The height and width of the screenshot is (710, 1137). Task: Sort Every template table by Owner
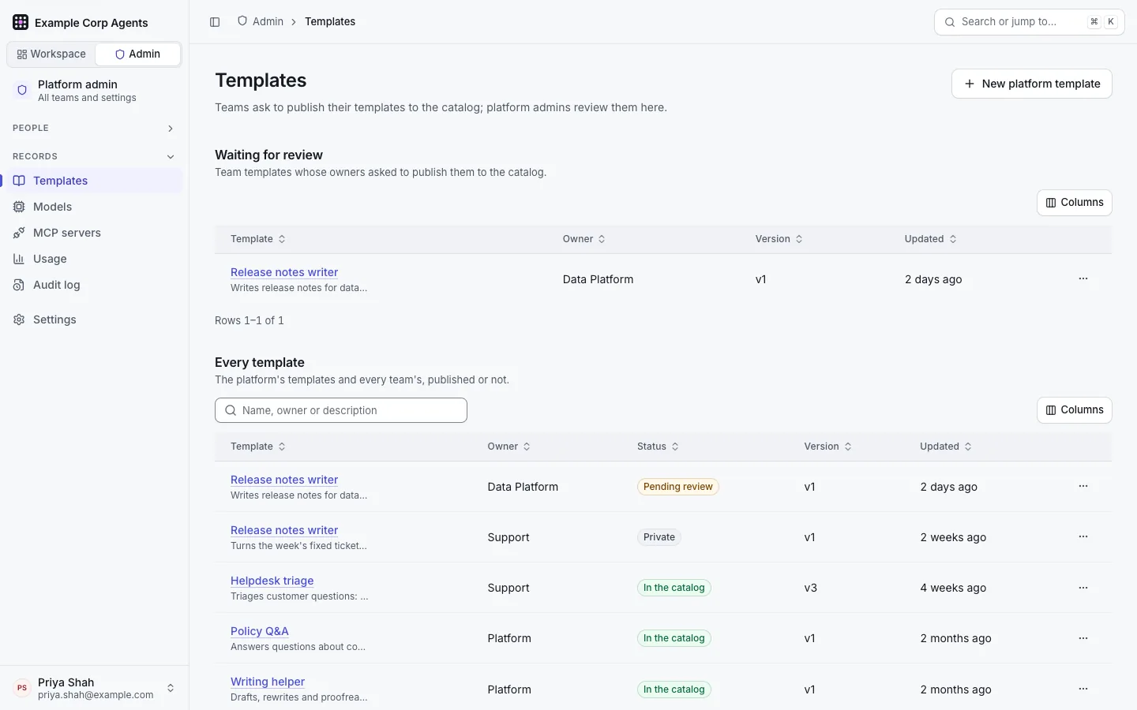508,447
